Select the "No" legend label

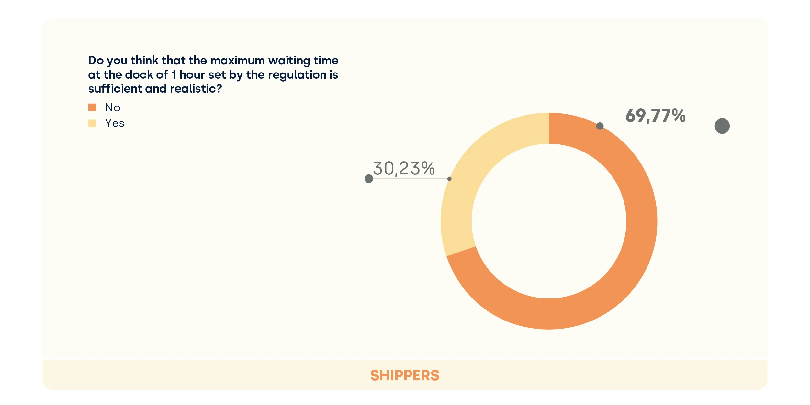(113, 107)
